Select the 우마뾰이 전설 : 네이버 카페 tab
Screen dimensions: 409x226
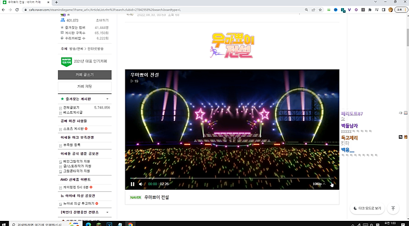(26, 3)
